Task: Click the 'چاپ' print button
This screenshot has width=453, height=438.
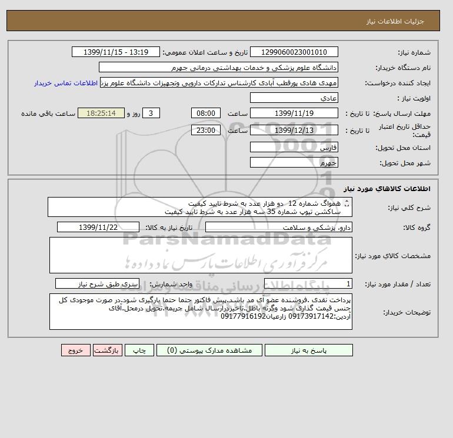Action: [139, 350]
